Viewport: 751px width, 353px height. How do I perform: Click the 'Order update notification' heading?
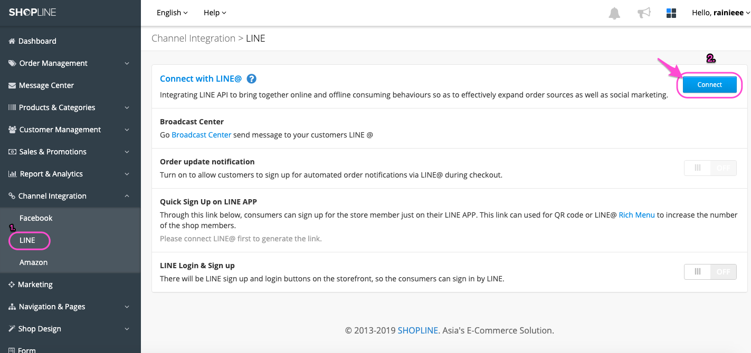point(207,162)
